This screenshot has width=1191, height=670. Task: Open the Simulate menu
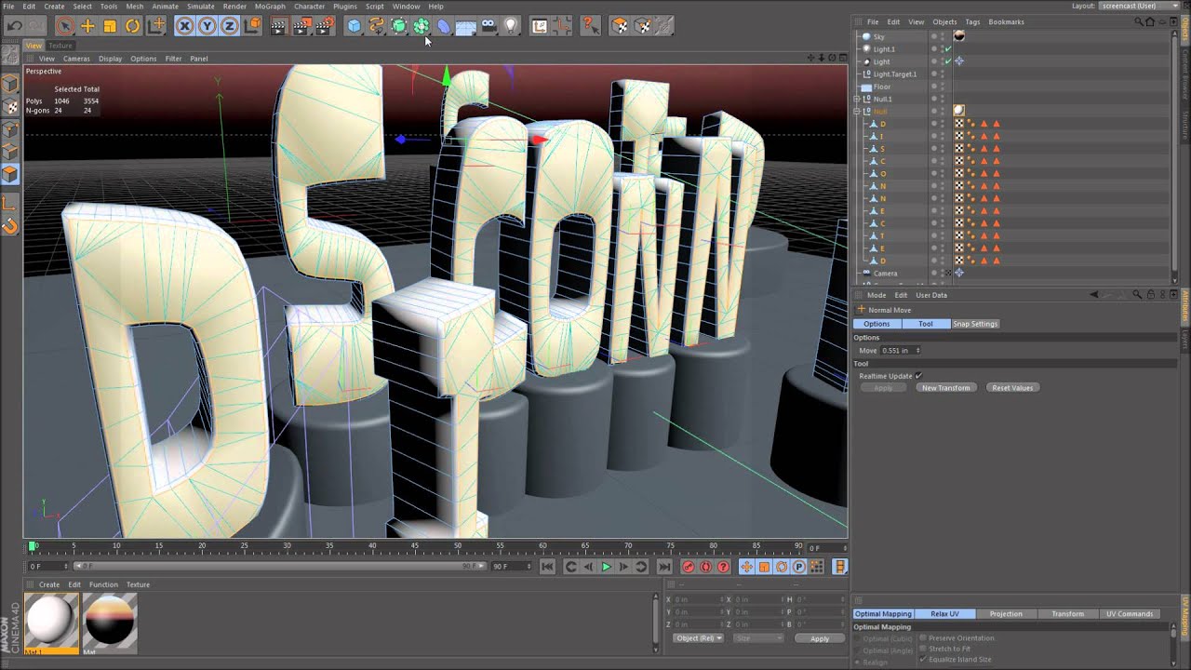pos(200,7)
